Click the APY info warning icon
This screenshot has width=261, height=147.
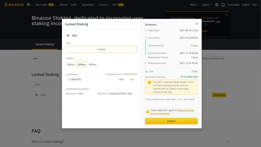[x=149, y=82]
